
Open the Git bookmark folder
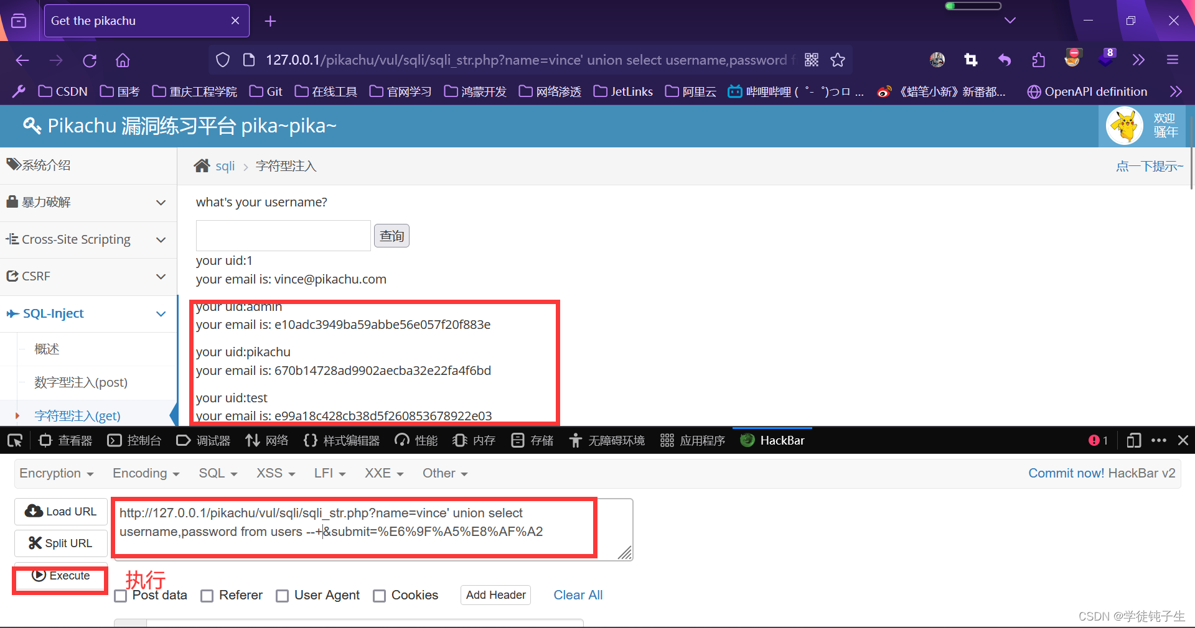pyautogui.click(x=266, y=91)
